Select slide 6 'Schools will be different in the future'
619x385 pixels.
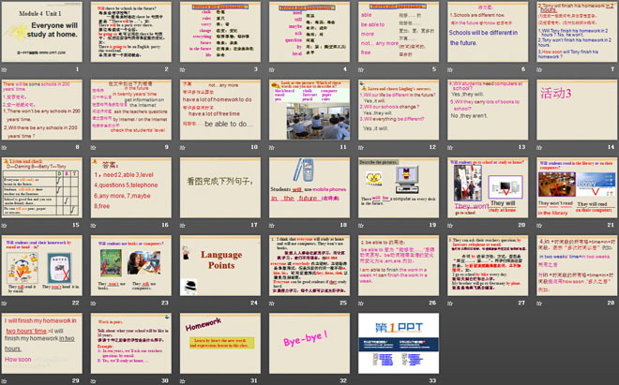[485, 33]
